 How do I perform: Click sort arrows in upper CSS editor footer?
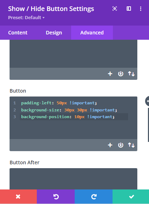pos(131,74)
